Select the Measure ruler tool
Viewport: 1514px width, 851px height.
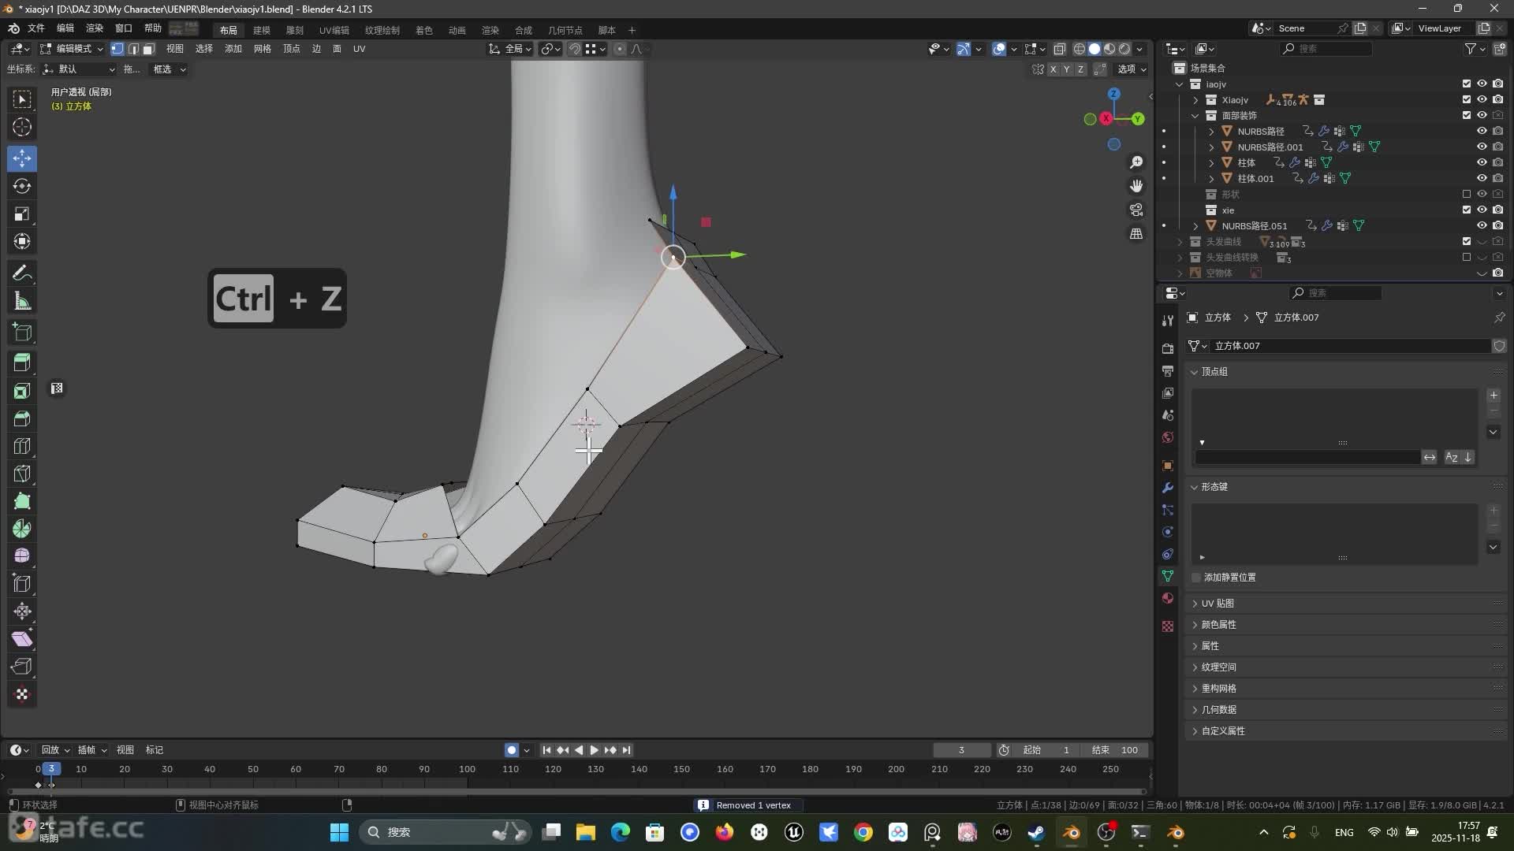coord(22,301)
